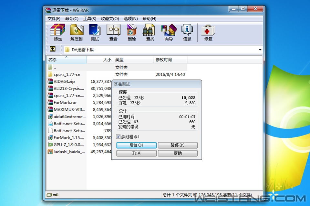The width and height of the screenshot is (310, 206).
Task: Open the 命令(C) menu
Action: pos(72,19)
